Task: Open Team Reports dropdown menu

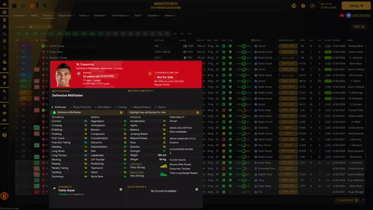Action: [121, 16]
